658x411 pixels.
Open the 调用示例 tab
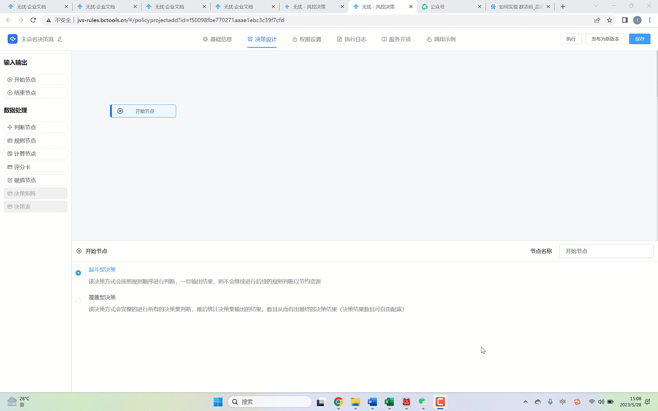click(x=441, y=39)
